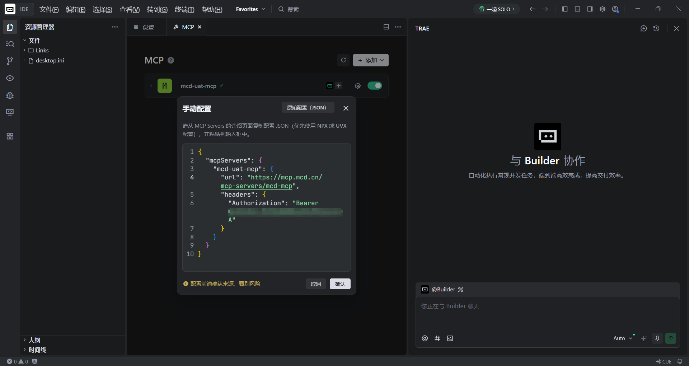The image size is (689, 366).
Task: Start a new chat in TRAE panel
Action: pos(643,28)
